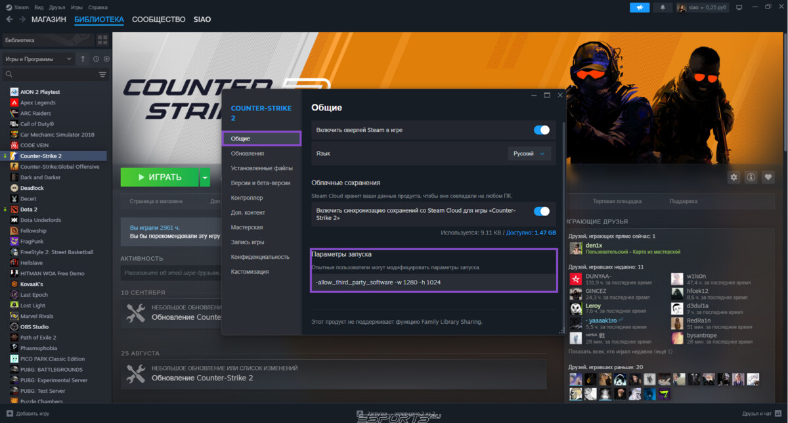The height and width of the screenshot is (423, 788).
Task: Open Игры и Программы filter dropdown
Action: pyautogui.click(x=38, y=59)
